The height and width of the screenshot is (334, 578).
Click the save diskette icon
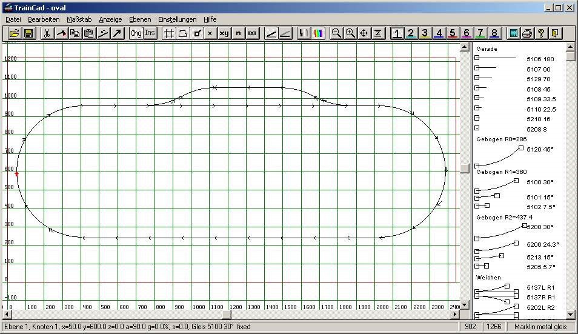coord(28,33)
